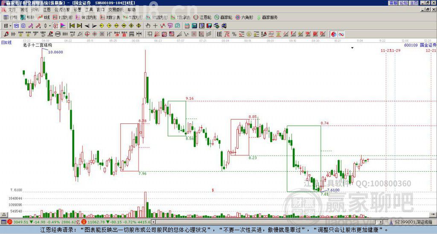
Task: Open the 江恩 menu
Action: click(47, 10)
